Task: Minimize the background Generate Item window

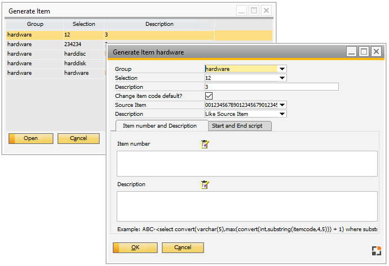Action: (x=241, y=11)
